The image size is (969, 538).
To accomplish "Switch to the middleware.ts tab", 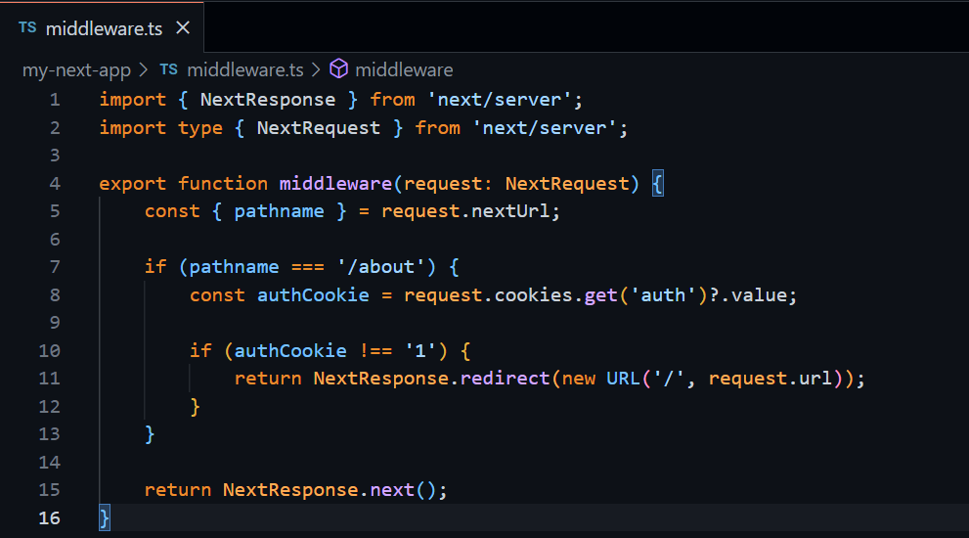I will [x=104, y=28].
